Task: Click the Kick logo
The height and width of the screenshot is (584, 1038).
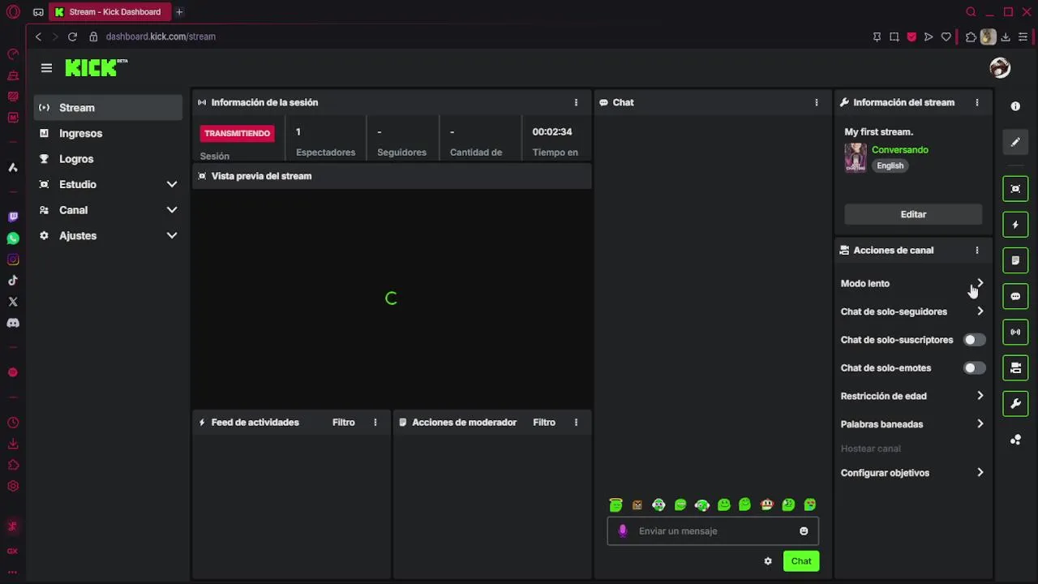Action: pos(96,68)
